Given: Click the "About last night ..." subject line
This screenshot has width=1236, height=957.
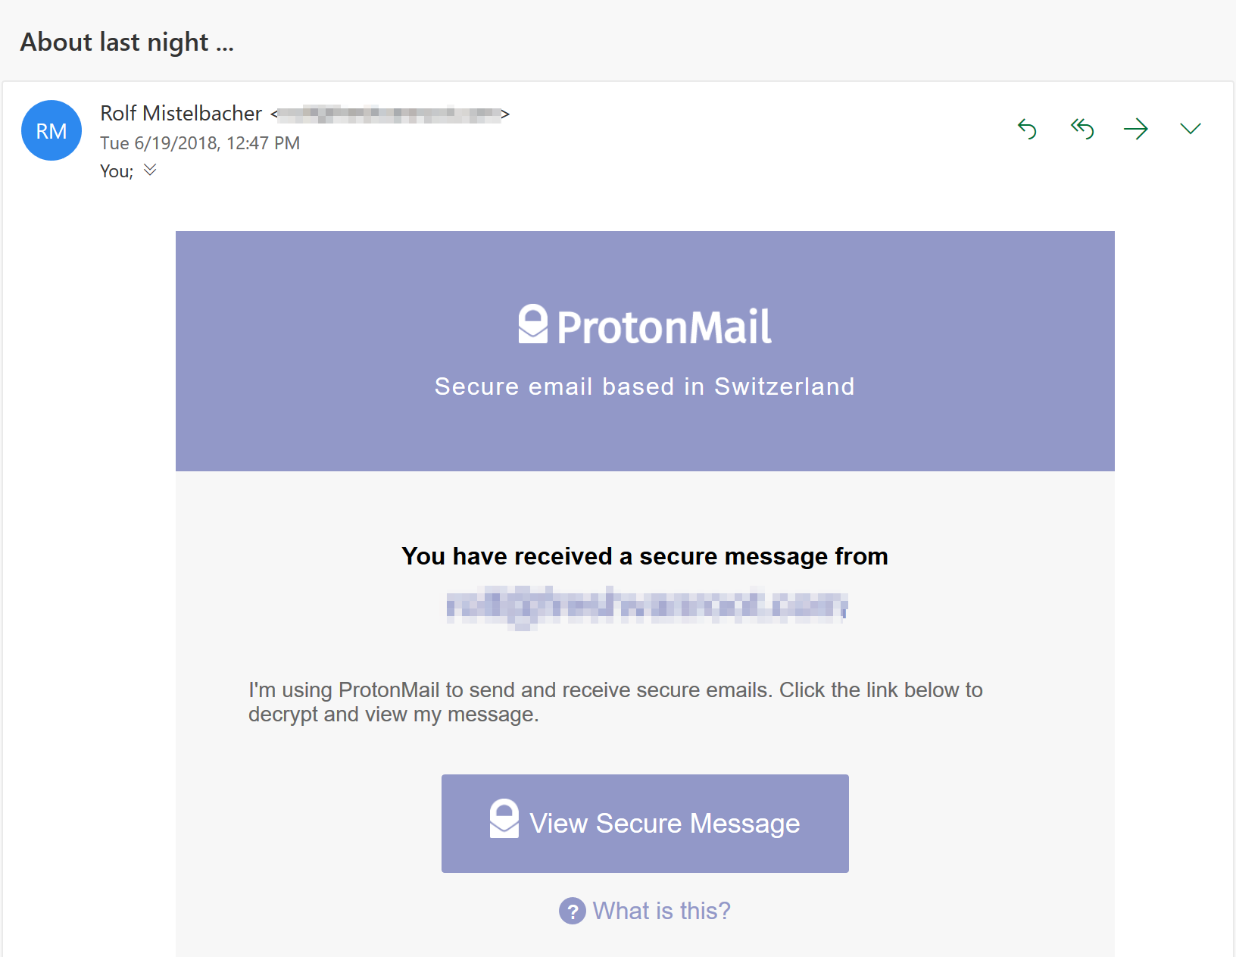Looking at the screenshot, I should 127,42.
